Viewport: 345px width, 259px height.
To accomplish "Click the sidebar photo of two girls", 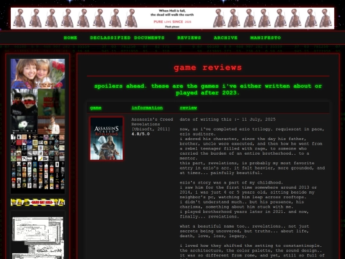I will click(x=38, y=74).
